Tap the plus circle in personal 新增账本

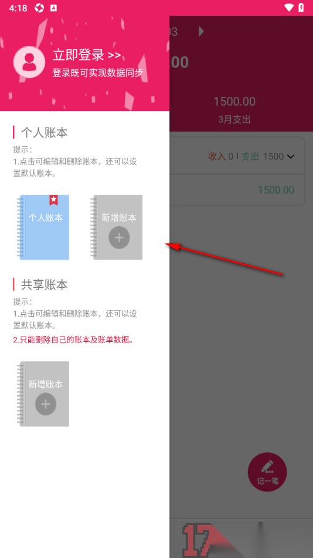click(119, 237)
